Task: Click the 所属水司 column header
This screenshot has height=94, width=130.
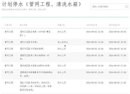Action: (x=61, y=25)
